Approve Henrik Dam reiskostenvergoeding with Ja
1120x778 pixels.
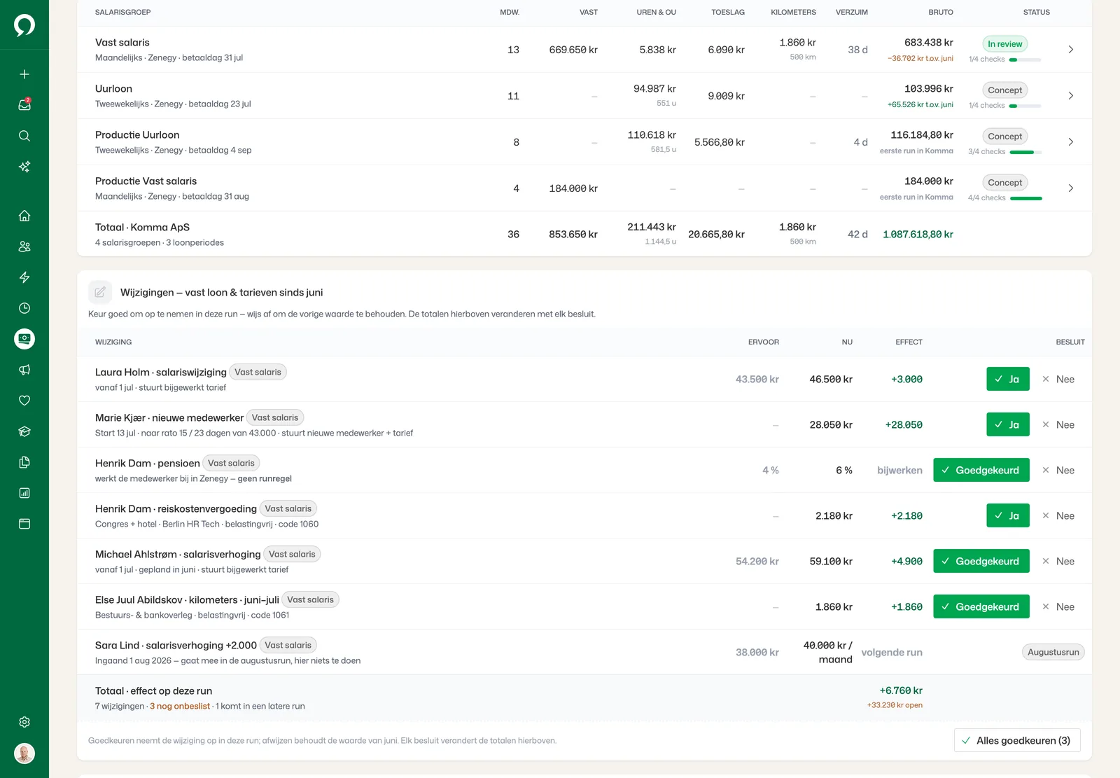pos(1008,515)
